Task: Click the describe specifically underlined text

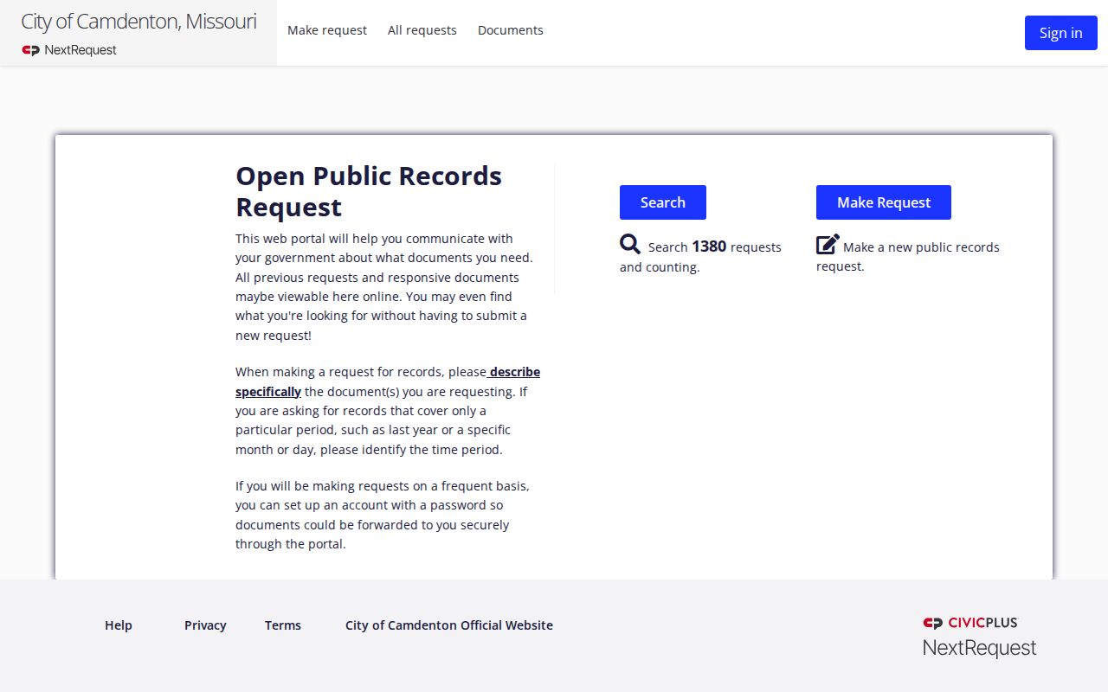Action: pyautogui.click(x=388, y=381)
